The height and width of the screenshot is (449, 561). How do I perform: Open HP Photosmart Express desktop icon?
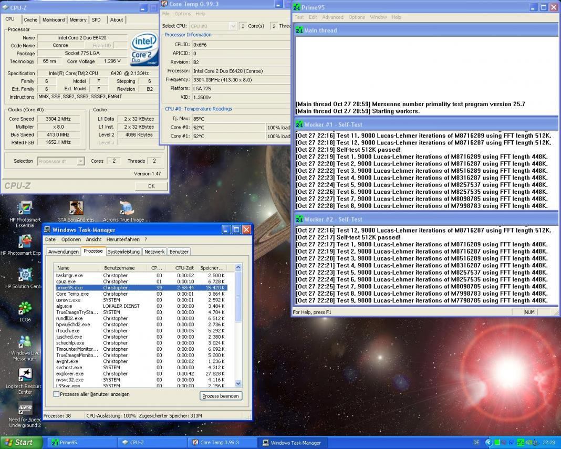(25, 242)
